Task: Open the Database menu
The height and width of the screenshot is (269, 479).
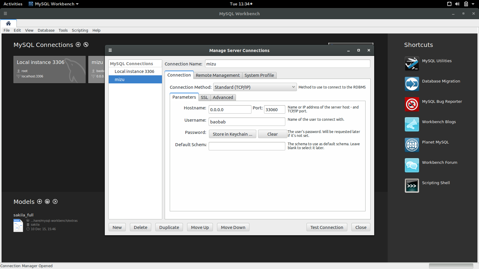Action: (x=46, y=30)
